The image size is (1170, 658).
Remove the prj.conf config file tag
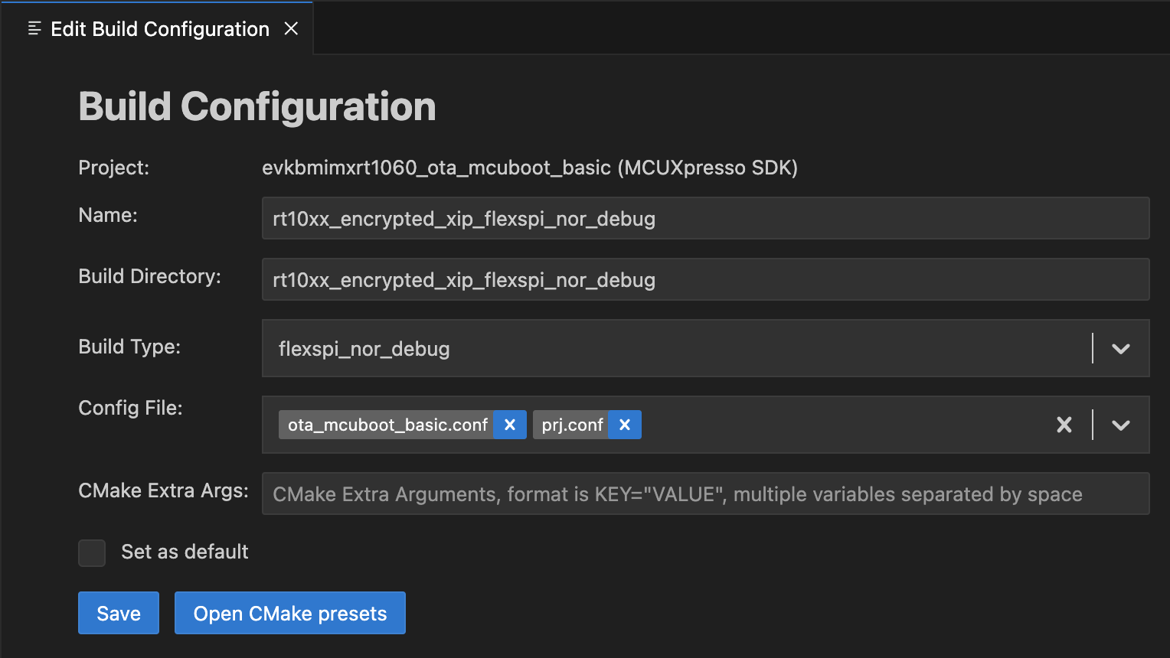coord(625,425)
